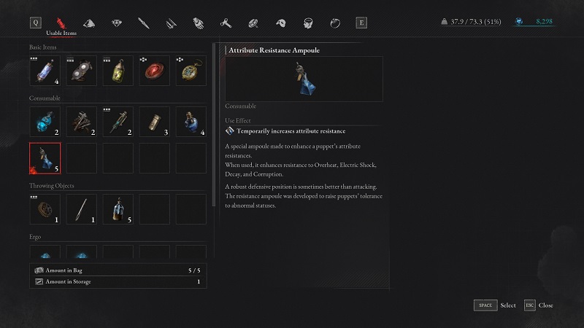This screenshot has height=328, width=584.
Task: Select the highlighted Attribute Resistance Ampoule slot
Action: (x=45, y=158)
